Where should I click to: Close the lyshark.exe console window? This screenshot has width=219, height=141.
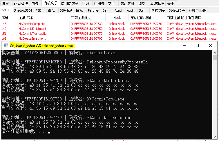[x=211, y=45]
